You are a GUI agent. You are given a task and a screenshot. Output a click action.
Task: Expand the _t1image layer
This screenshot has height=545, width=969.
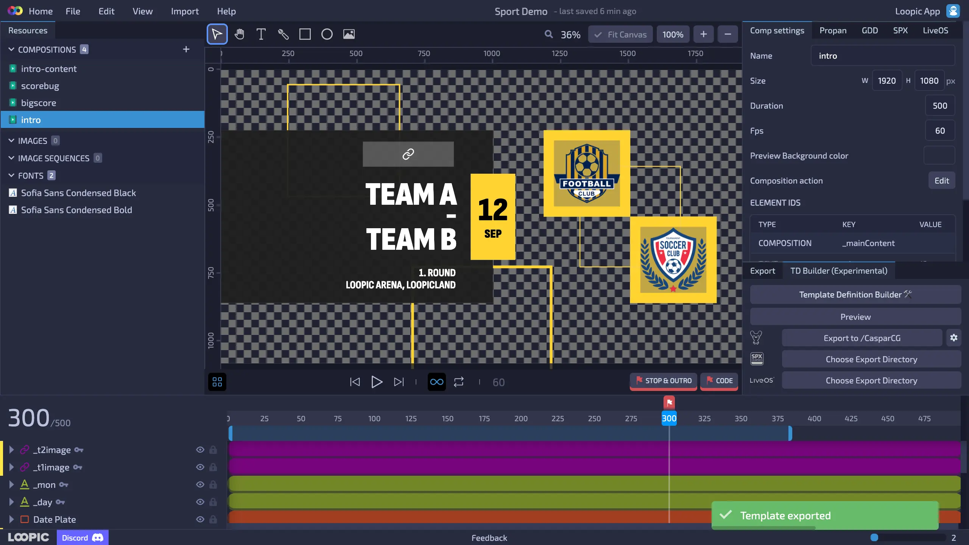11,467
